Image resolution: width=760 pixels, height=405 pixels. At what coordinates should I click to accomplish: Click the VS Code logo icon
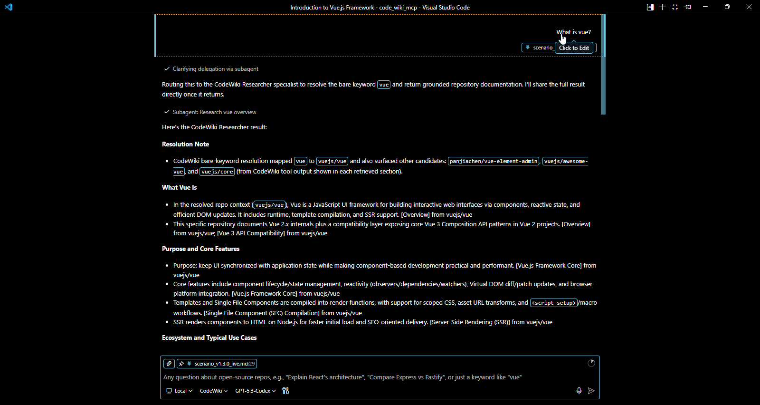(9, 7)
